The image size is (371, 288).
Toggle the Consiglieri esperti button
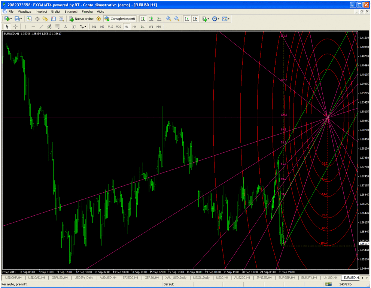coord(120,19)
